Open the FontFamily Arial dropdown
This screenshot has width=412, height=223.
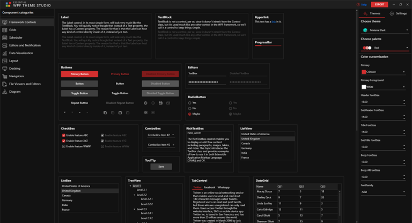coord(384,192)
